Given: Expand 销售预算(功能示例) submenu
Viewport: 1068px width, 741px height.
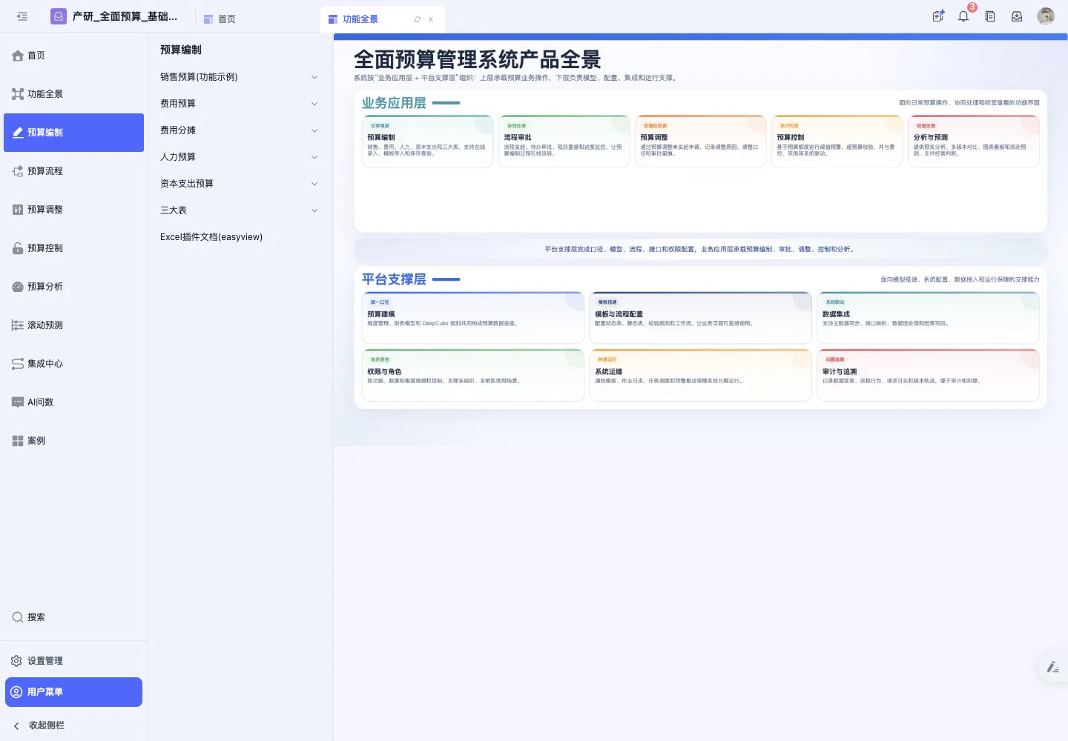Looking at the screenshot, I should [x=240, y=77].
